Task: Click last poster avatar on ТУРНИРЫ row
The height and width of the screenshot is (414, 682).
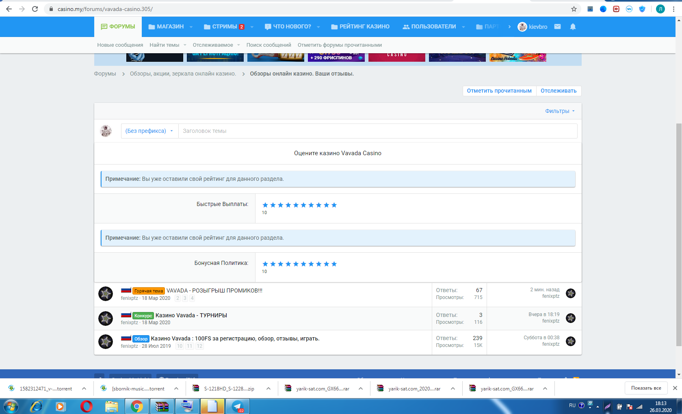Action: click(x=571, y=318)
